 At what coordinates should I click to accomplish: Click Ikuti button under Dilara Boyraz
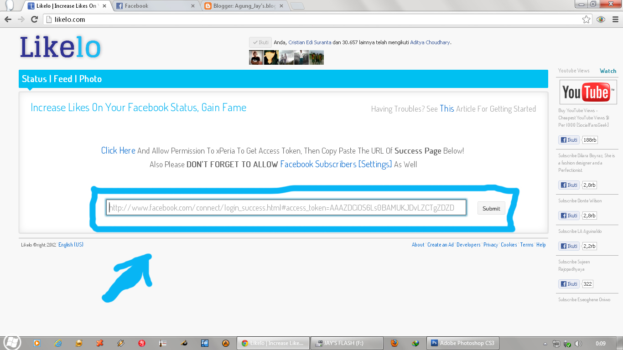[569, 185]
